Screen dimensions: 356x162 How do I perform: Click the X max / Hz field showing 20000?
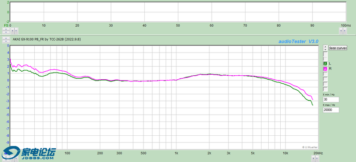331,110
